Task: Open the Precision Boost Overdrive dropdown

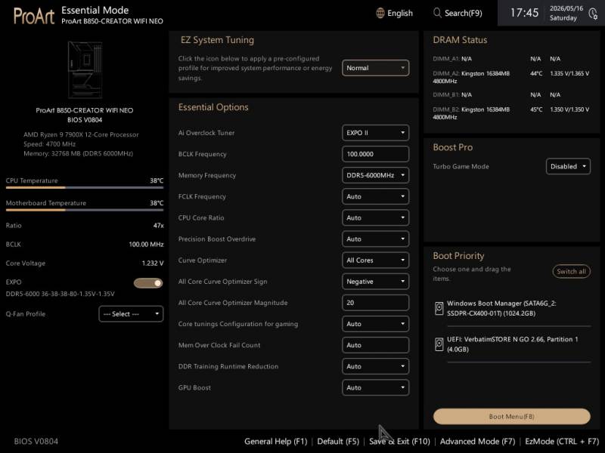Action: point(375,239)
